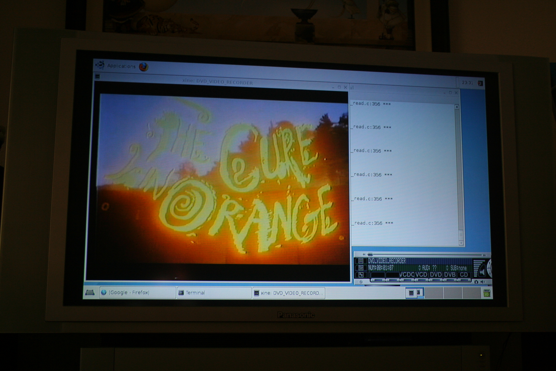Change audio channel with AUD stepper arrows
The width and height of the screenshot is (556, 371).
(419, 268)
